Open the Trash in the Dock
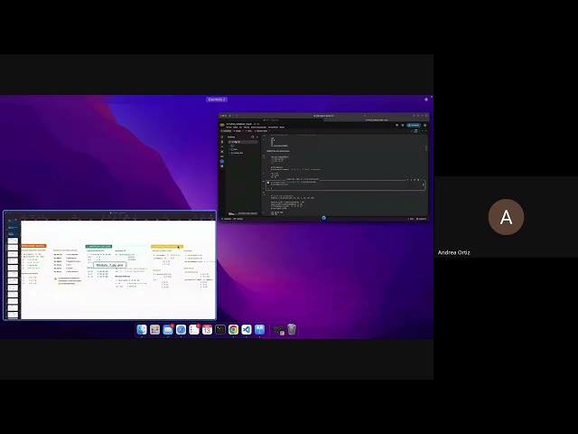Image resolution: width=578 pixels, height=434 pixels. pos(292,329)
